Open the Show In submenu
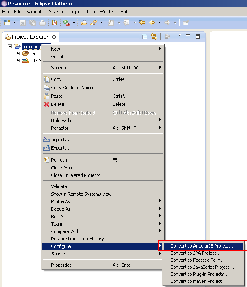 [x=103, y=68]
